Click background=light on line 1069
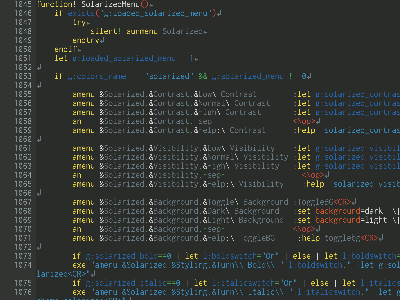 click(351, 220)
